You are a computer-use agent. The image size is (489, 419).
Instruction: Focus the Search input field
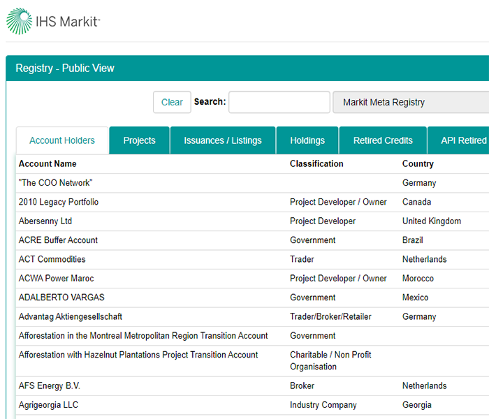pos(279,102)
